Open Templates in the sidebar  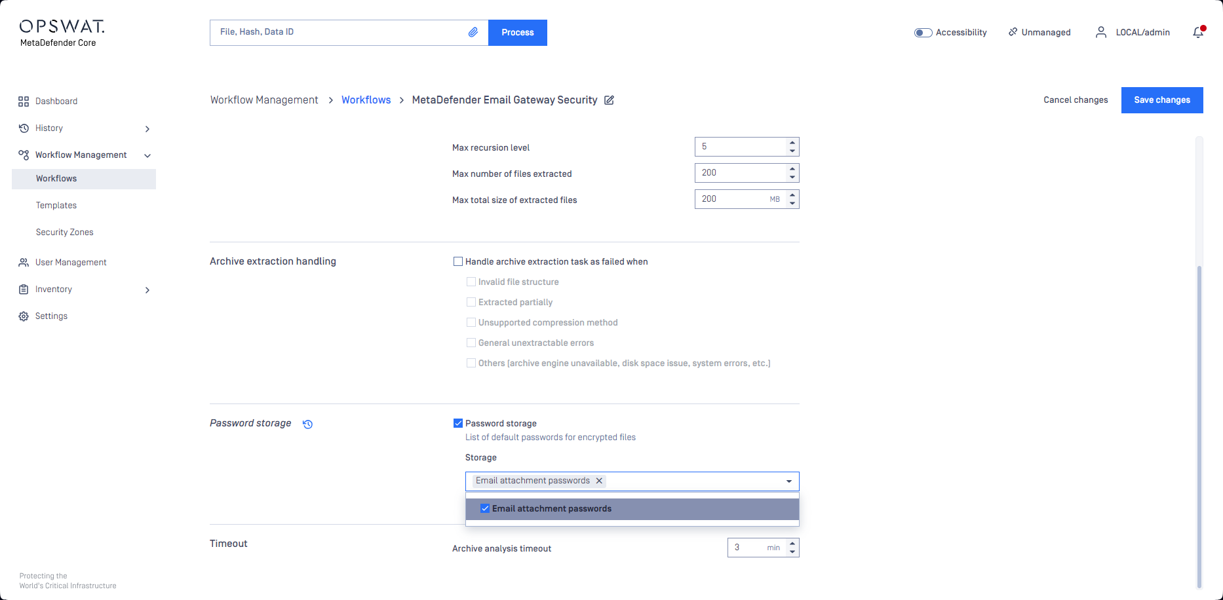[x=56, y=206]
